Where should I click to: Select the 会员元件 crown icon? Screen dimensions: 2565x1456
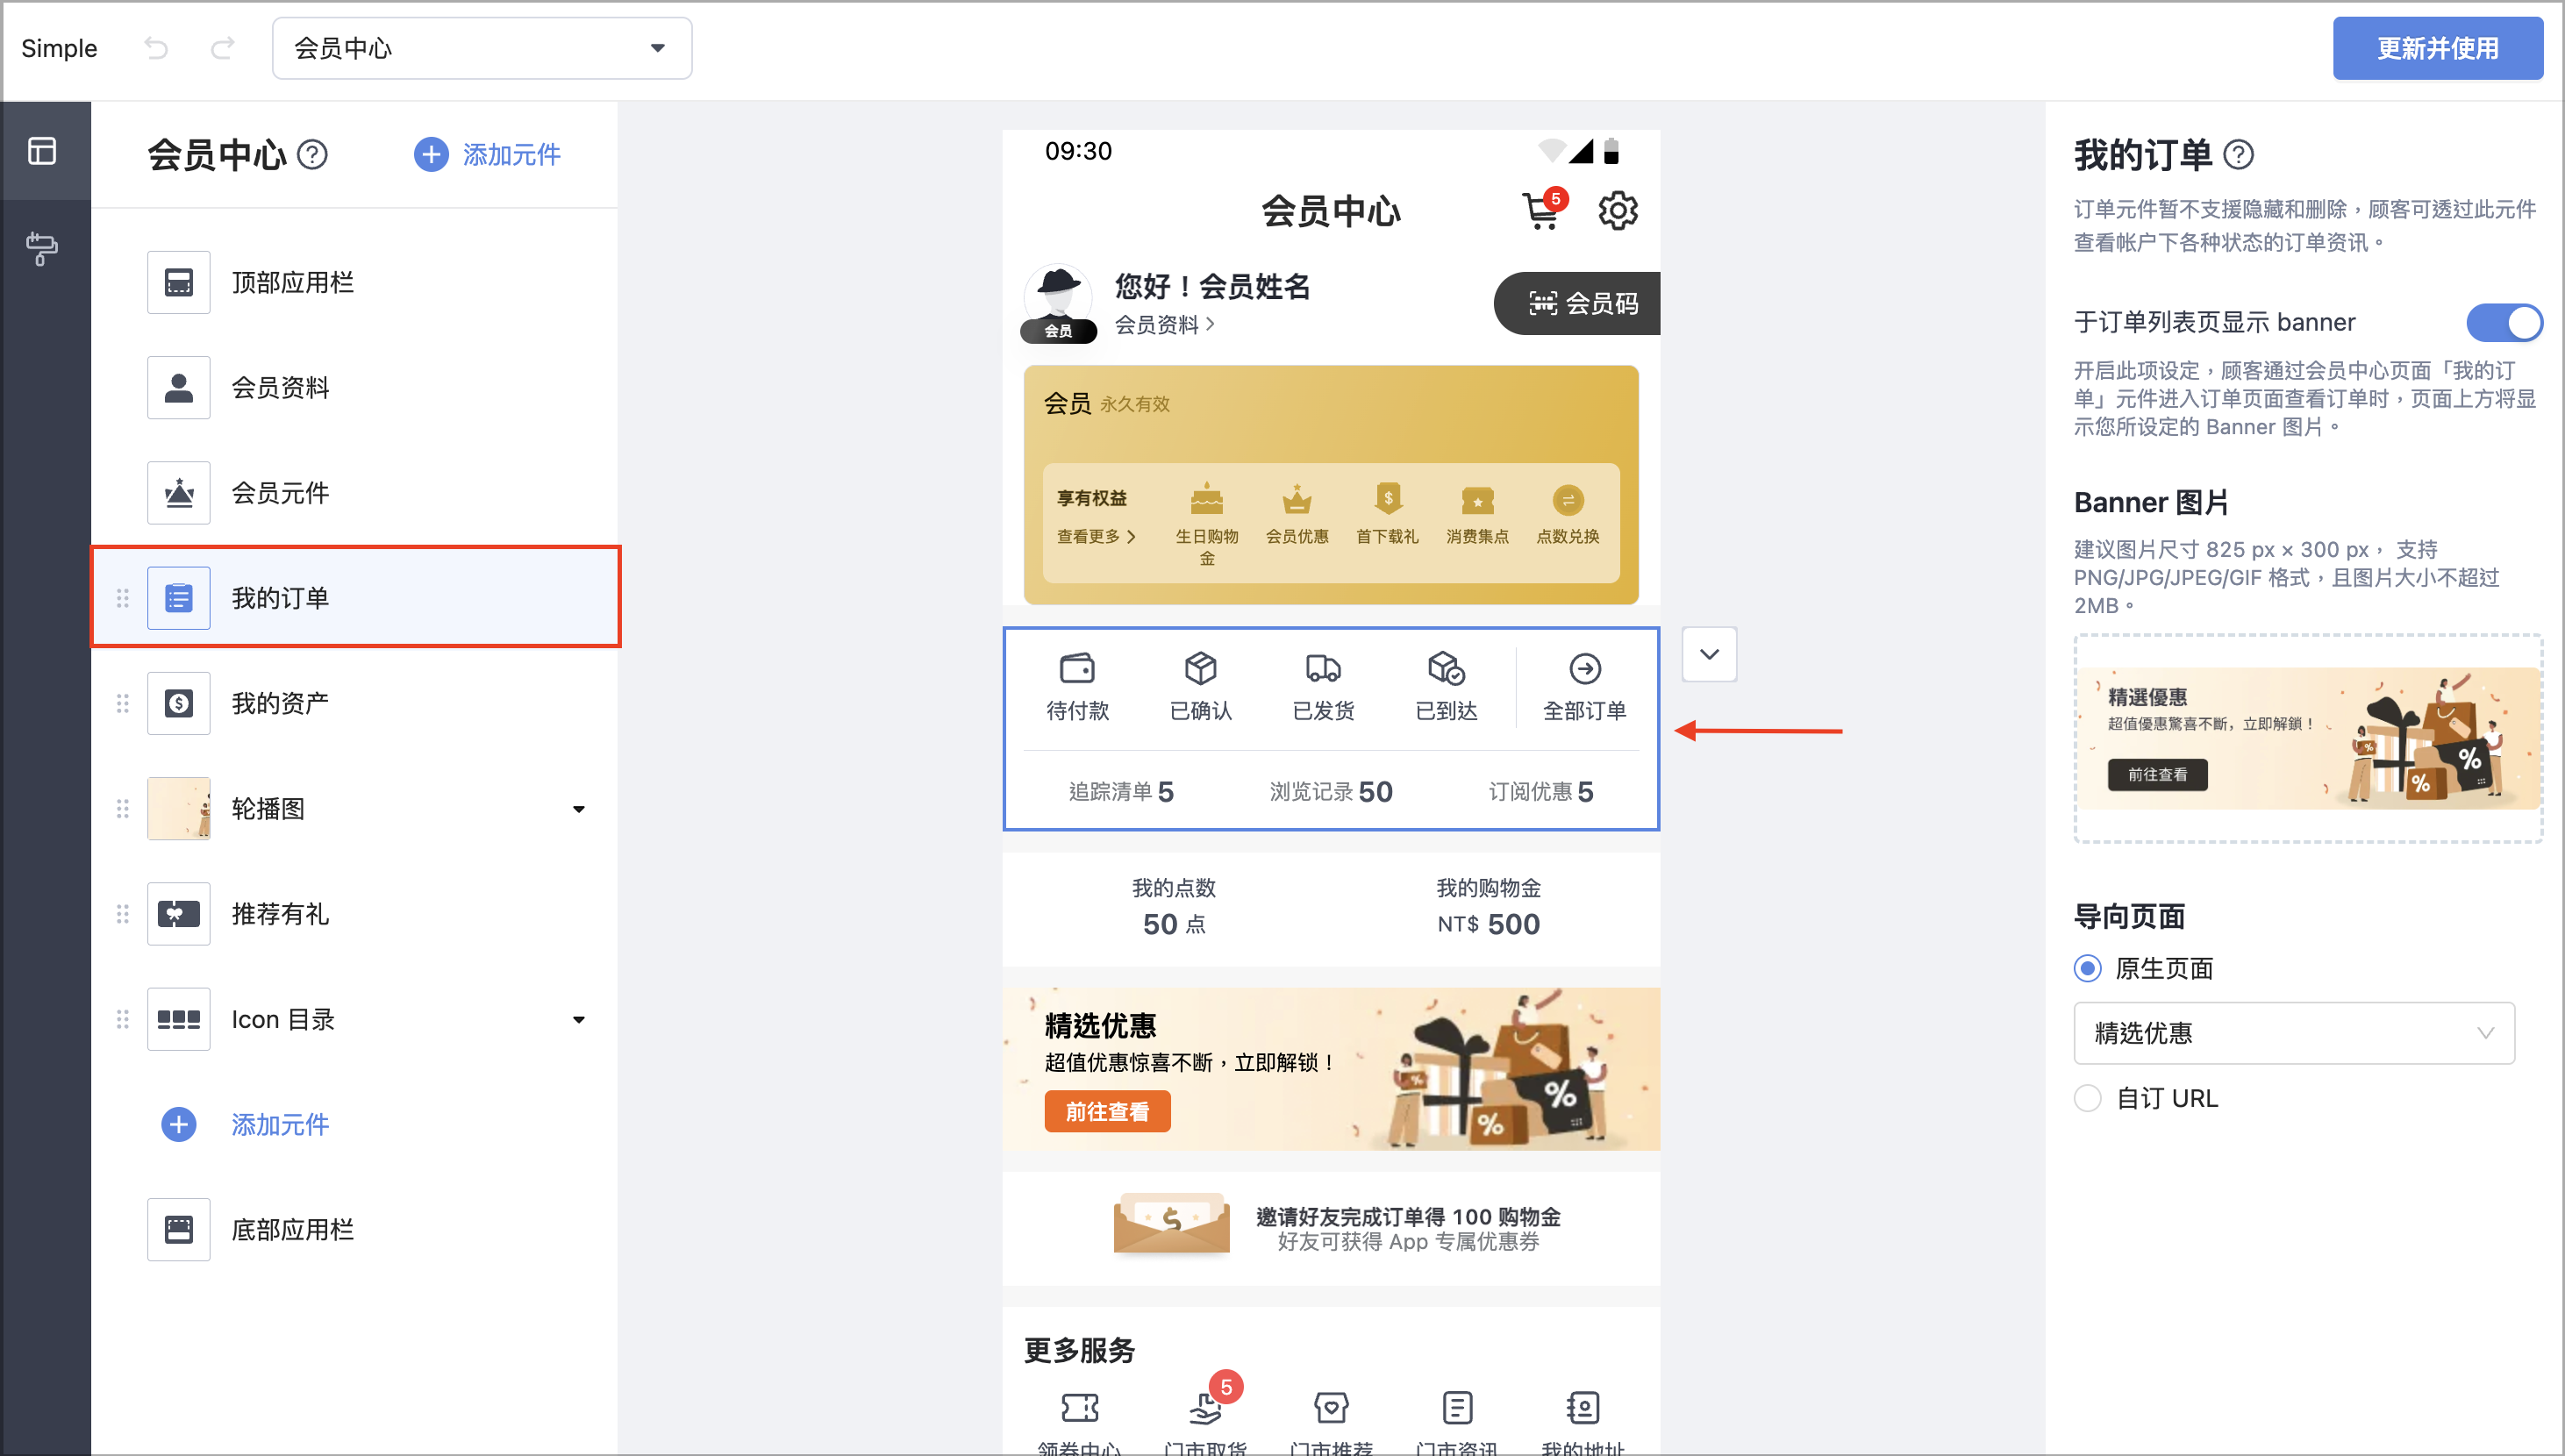tap(179, 493)
